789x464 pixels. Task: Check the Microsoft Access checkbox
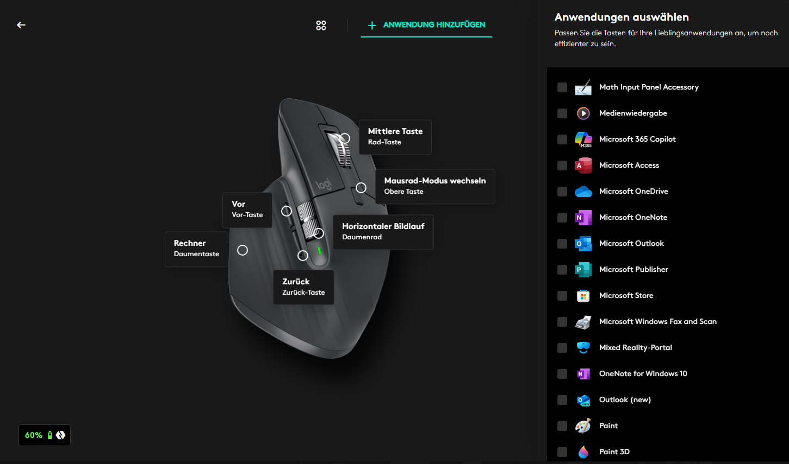coord(562,166)
